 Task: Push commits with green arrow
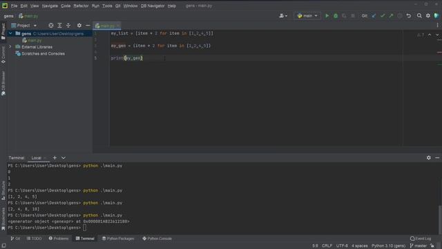(x=391, y=16)
